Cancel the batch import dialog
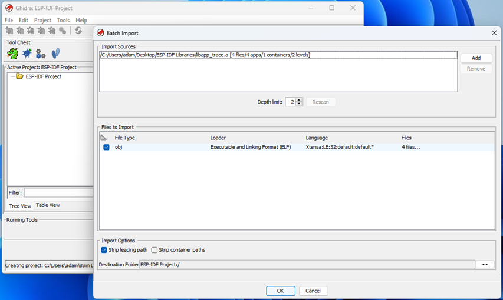This screenshot has width=503, height=300. 313,291
